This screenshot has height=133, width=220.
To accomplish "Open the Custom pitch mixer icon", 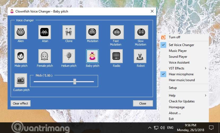I will click(21, 80).
